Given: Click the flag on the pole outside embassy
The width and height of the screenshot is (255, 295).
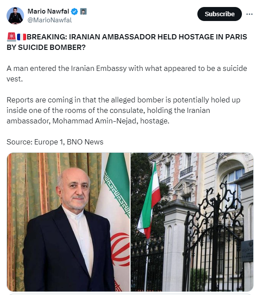Looking at the screenshot, I should (x=149, y=202).
